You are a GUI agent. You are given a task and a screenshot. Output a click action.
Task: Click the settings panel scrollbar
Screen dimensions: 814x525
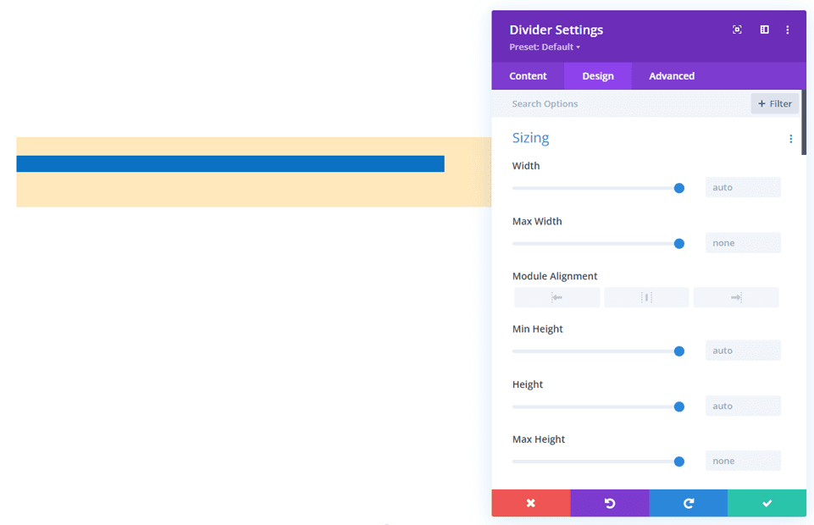point(804,123)
